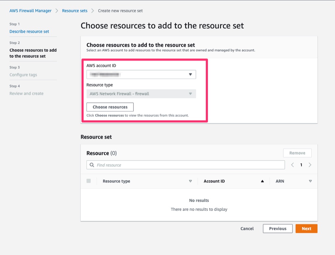Click the search magnifier icon
The image size is (335, 255).
click(x=92, y=165)
